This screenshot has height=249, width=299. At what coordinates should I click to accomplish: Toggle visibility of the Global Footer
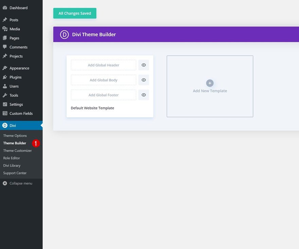click(x=143, y=95)
